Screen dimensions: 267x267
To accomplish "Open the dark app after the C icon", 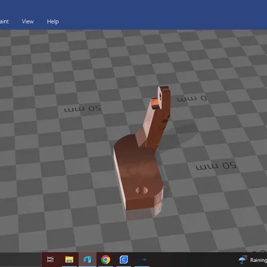I will 142,260.
